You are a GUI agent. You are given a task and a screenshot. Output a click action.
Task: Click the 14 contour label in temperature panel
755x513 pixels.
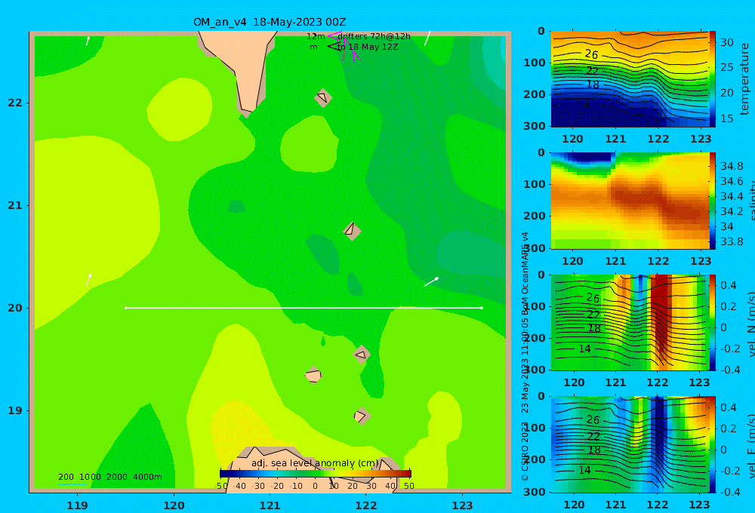coord(583,105)
